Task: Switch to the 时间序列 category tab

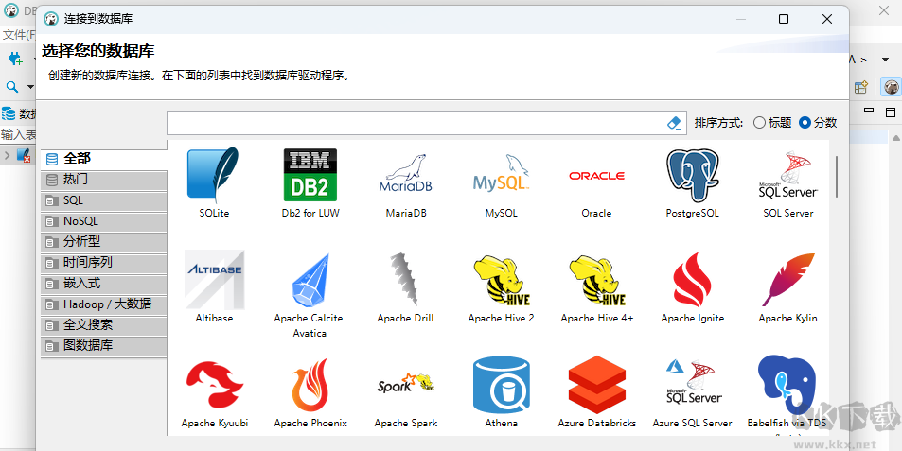Action: tap(104, 263)
